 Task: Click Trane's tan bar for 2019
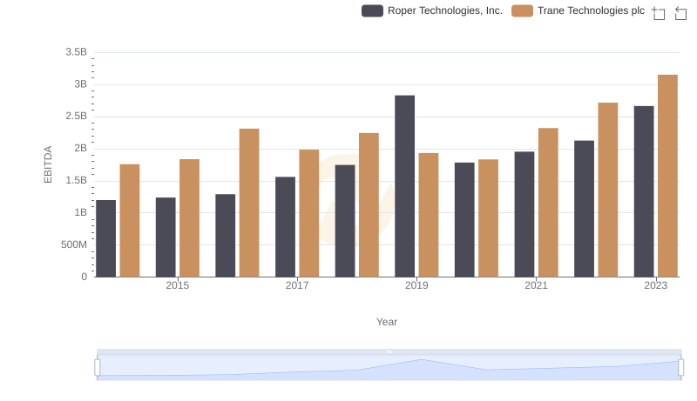point(429,215)
